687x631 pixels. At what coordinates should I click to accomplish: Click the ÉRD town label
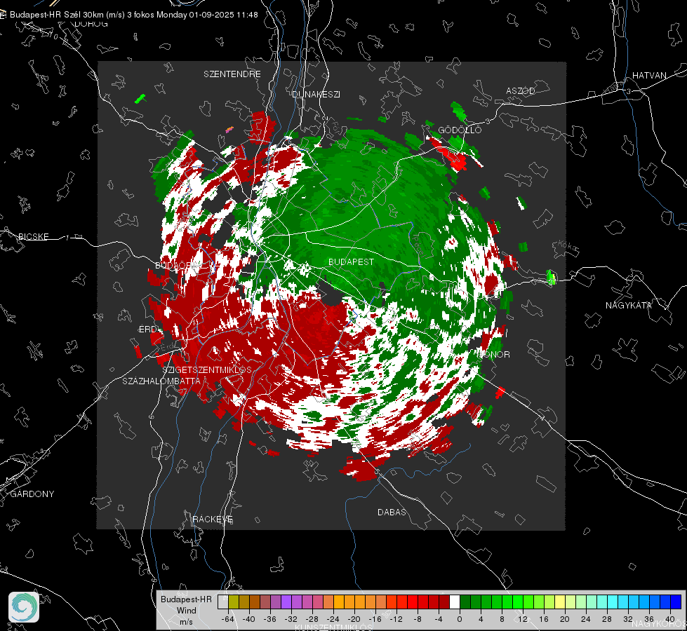pyautogui.click(x=147, y=330)
